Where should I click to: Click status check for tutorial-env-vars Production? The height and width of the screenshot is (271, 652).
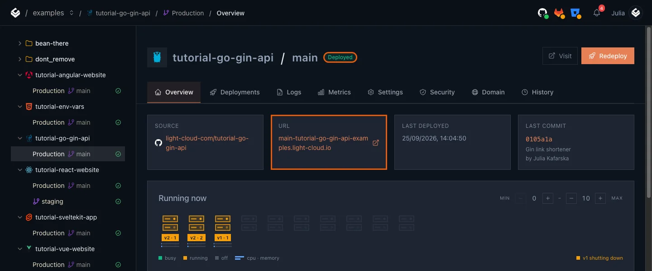(118, 122)
